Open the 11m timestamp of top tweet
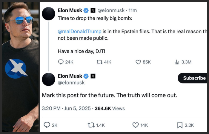The height and width of the screenshot is (134, 209). click(133, 10)
